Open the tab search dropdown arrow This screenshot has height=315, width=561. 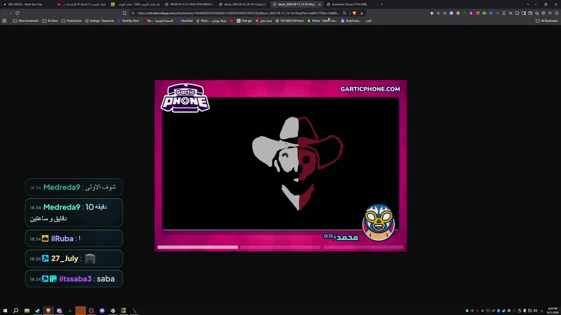(x=528, y=4)
